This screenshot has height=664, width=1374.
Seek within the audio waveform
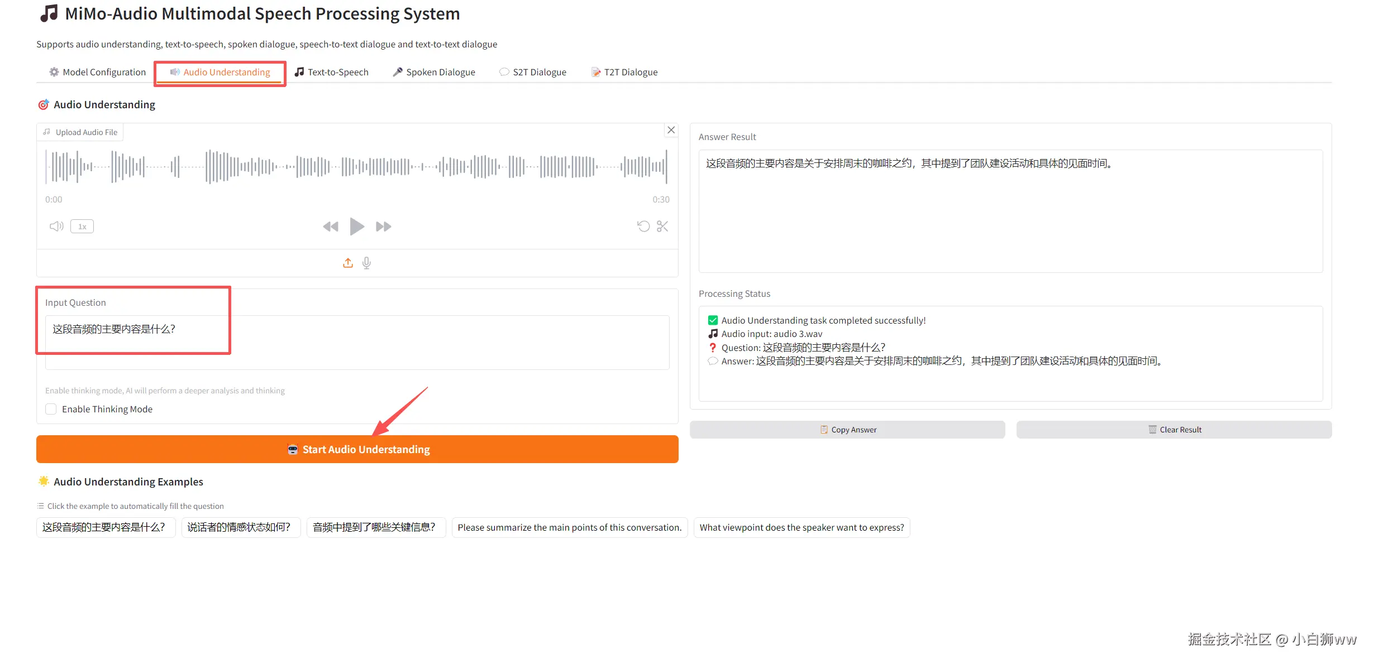point(357,166)
